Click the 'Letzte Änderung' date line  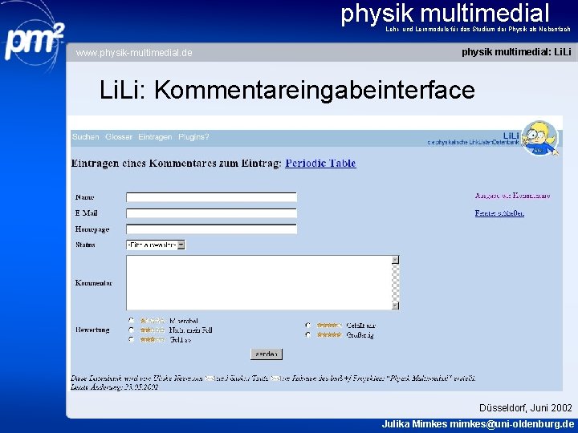click(x=114, y=387)
